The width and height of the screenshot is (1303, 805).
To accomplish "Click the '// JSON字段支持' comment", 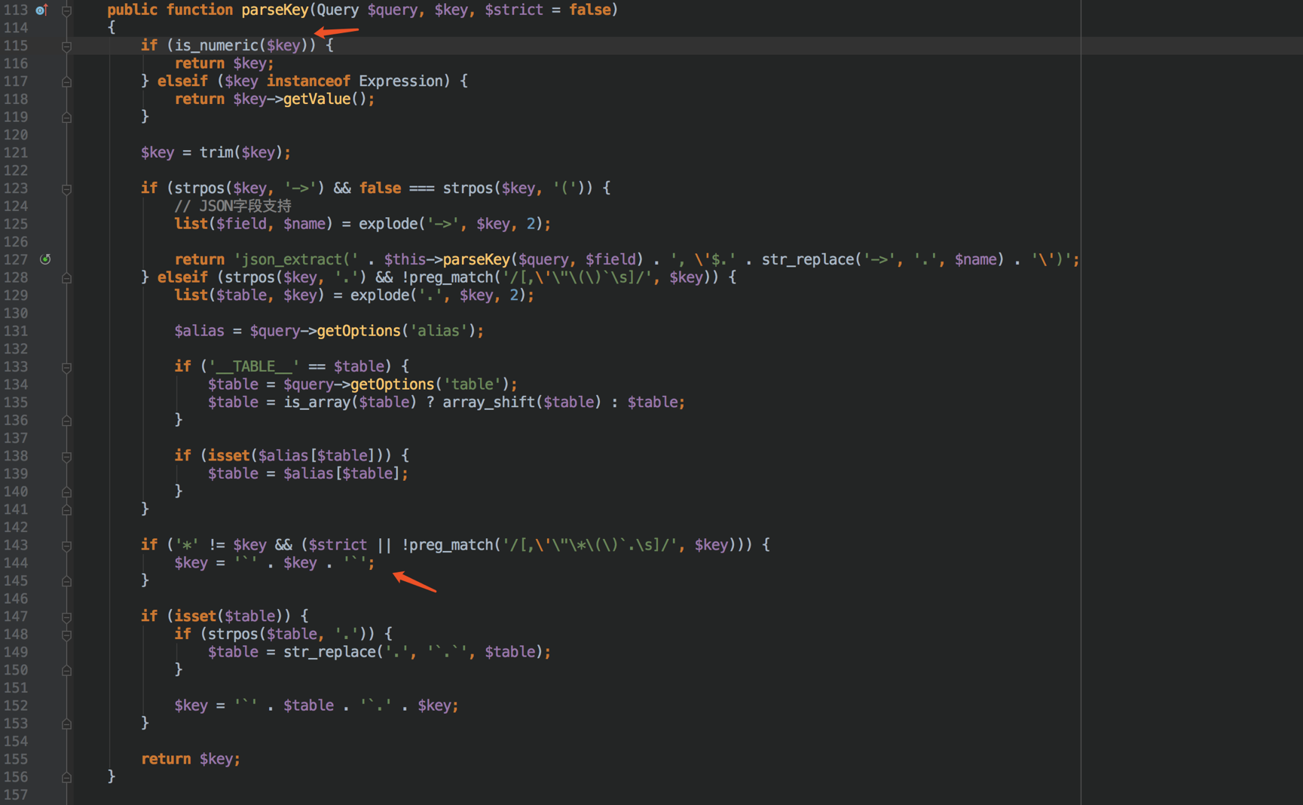I will click(233, 206).
